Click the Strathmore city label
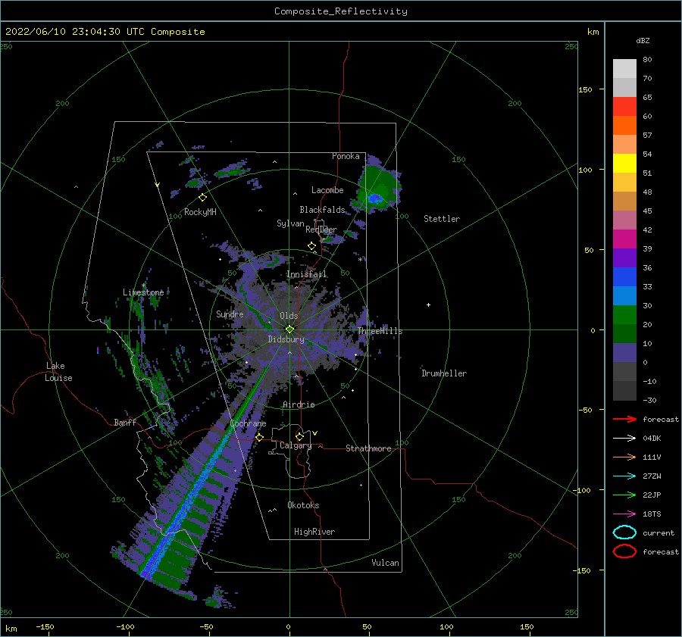 pos(368,448)
